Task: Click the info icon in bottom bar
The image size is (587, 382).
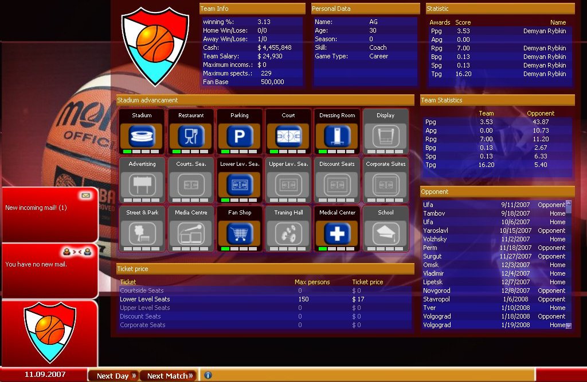Action: click(208, 376)
